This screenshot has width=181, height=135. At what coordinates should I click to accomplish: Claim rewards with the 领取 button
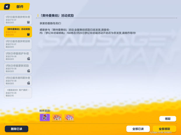click(x=168, y=119)
